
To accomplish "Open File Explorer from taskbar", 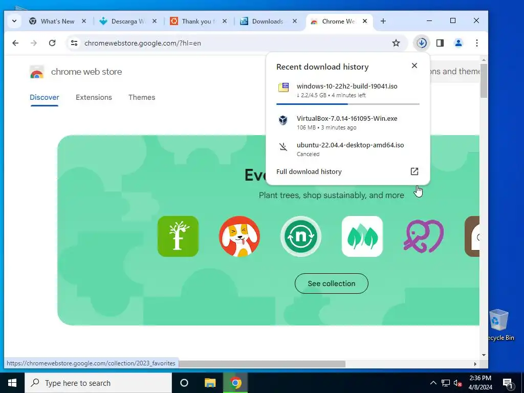I will (x=210, y=383).
